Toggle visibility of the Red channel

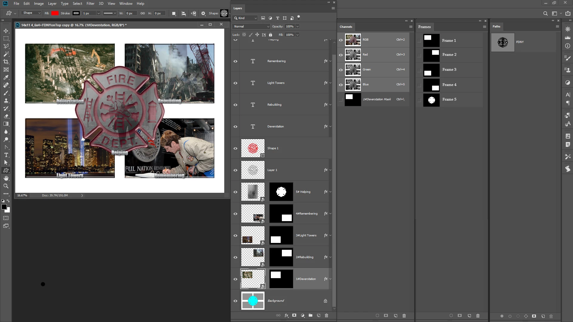click(x=341, y=55)
